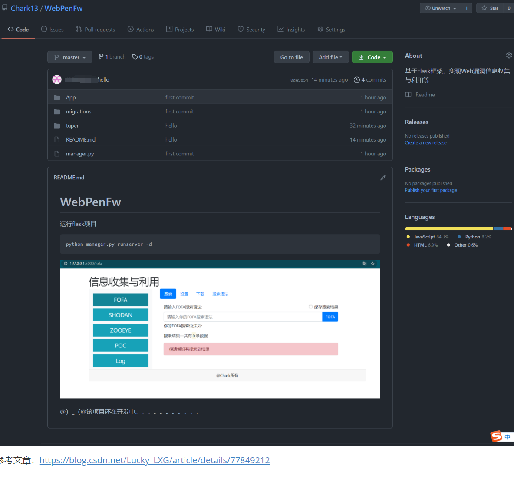Click Publish your first package
This screenshot has height=479, width=514.
point(431,190)
